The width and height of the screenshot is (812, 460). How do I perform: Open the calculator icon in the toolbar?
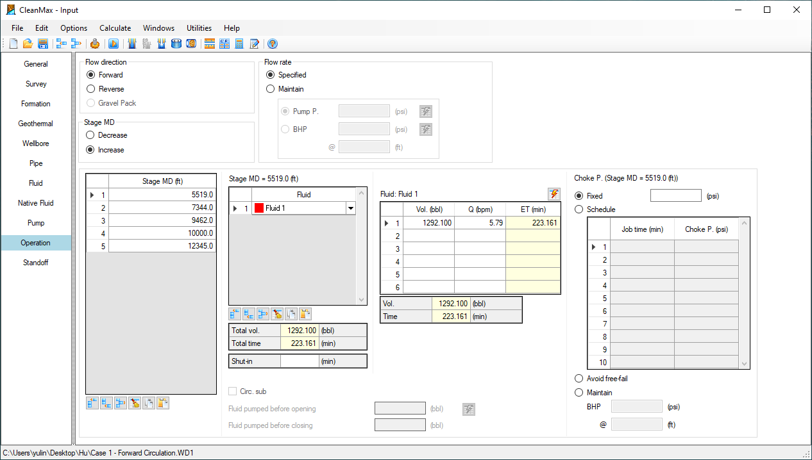click(x=239, y=44)
